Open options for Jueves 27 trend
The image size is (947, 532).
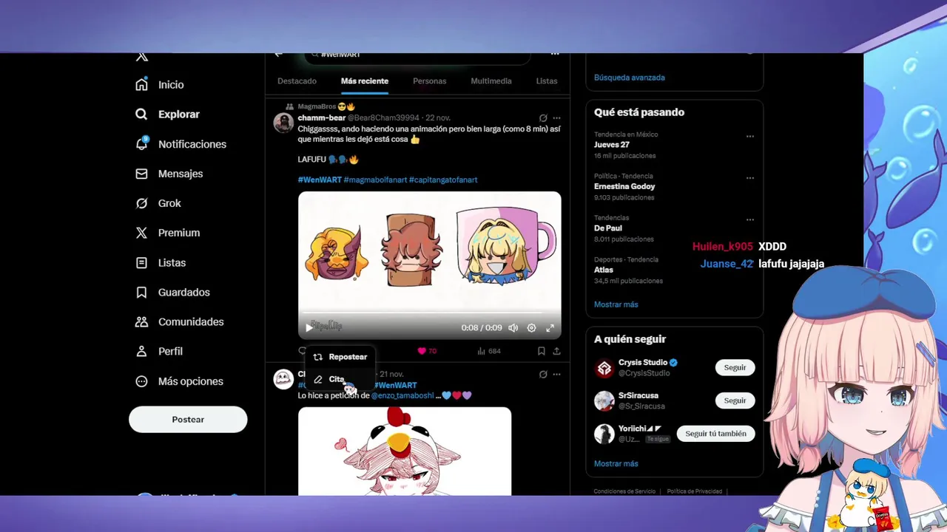[750, 137]
